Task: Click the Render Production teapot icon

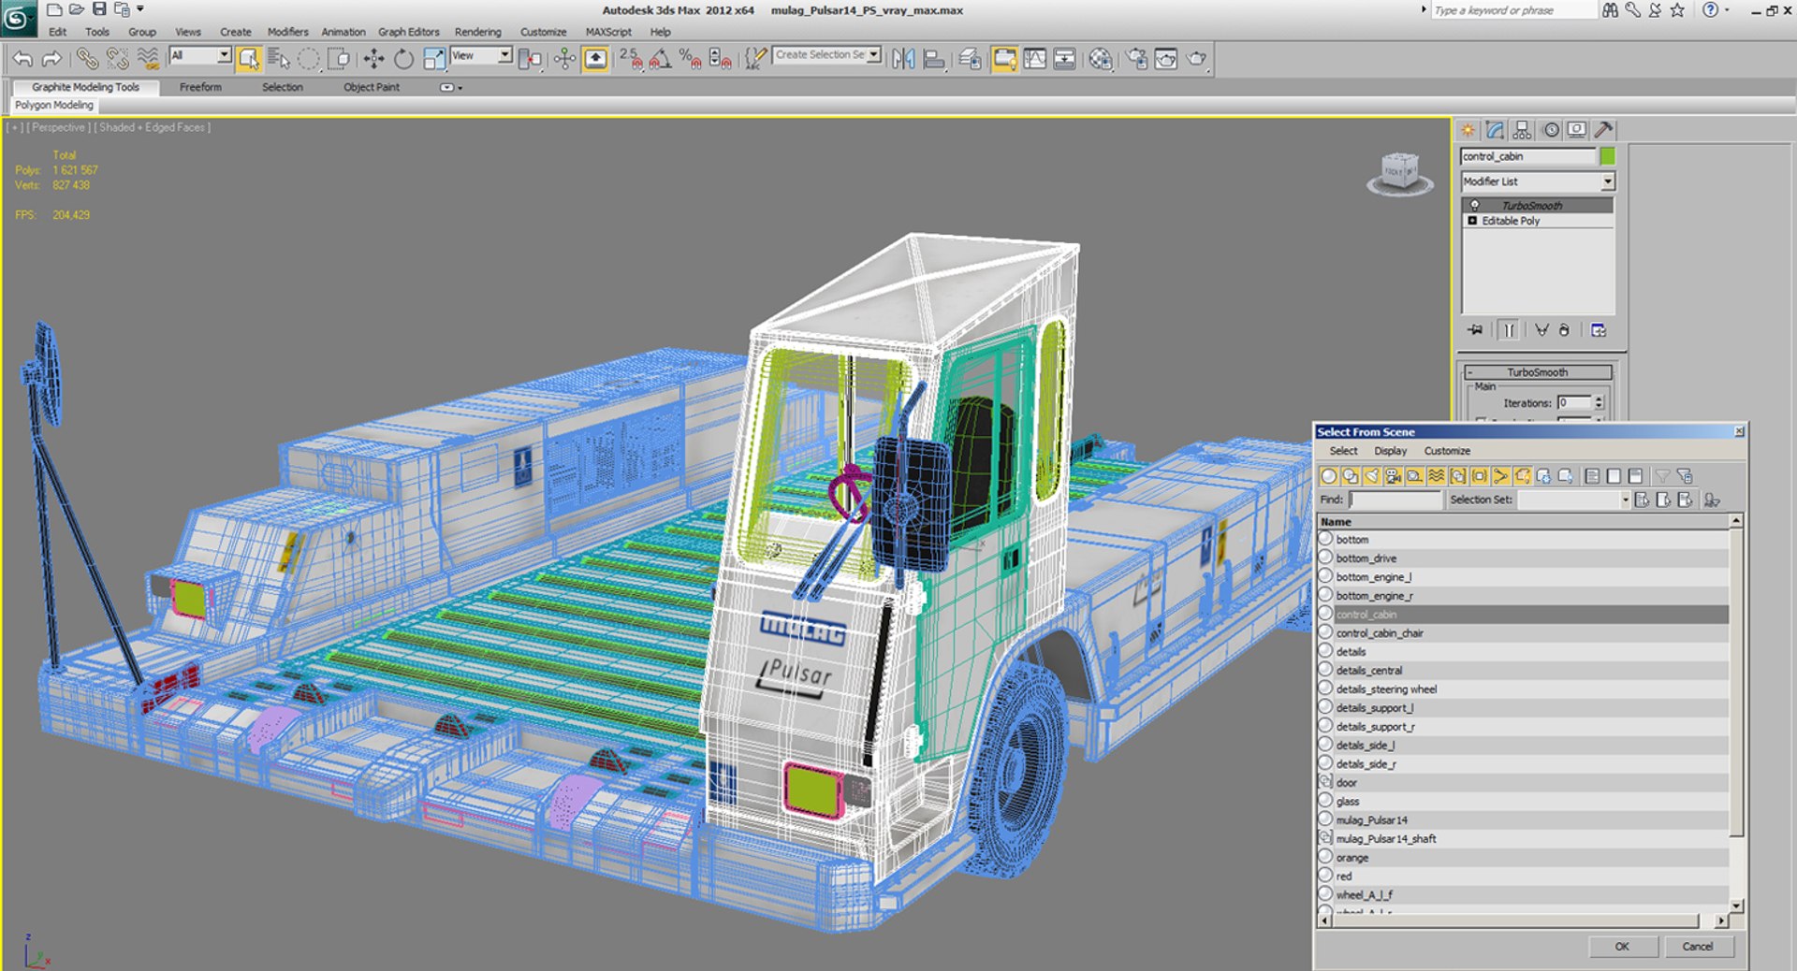Action: click(1196, 59)
